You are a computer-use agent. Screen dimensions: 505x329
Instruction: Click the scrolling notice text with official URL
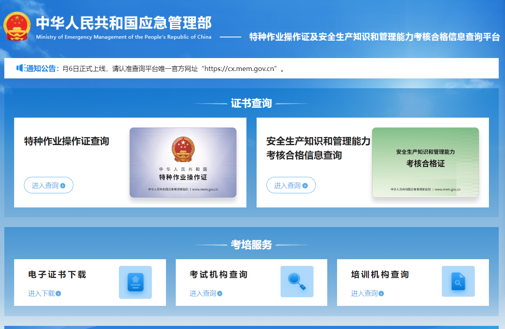(173, 69)
